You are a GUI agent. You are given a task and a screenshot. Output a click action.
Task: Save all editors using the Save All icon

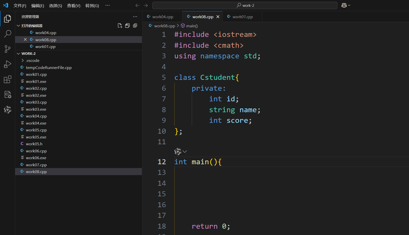pyautogui.click(x=127, y=25)
